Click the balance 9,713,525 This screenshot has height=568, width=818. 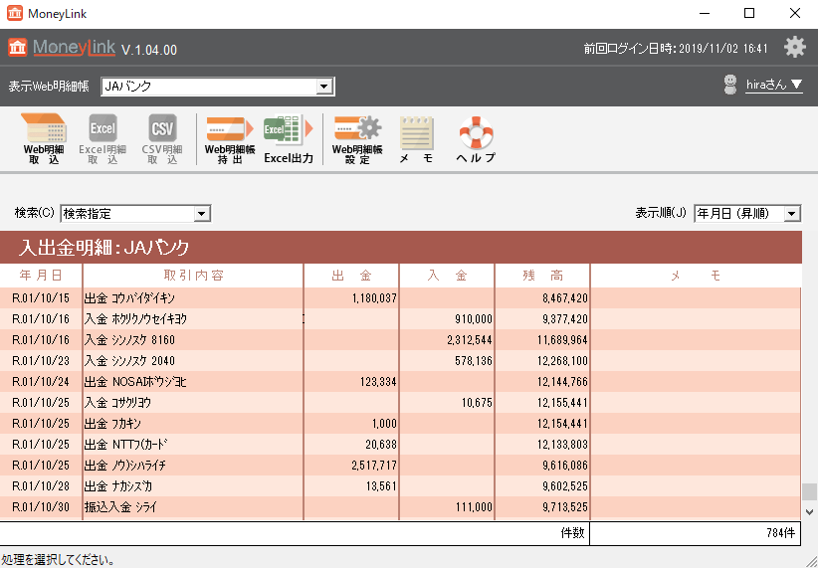tap(565, 507)
